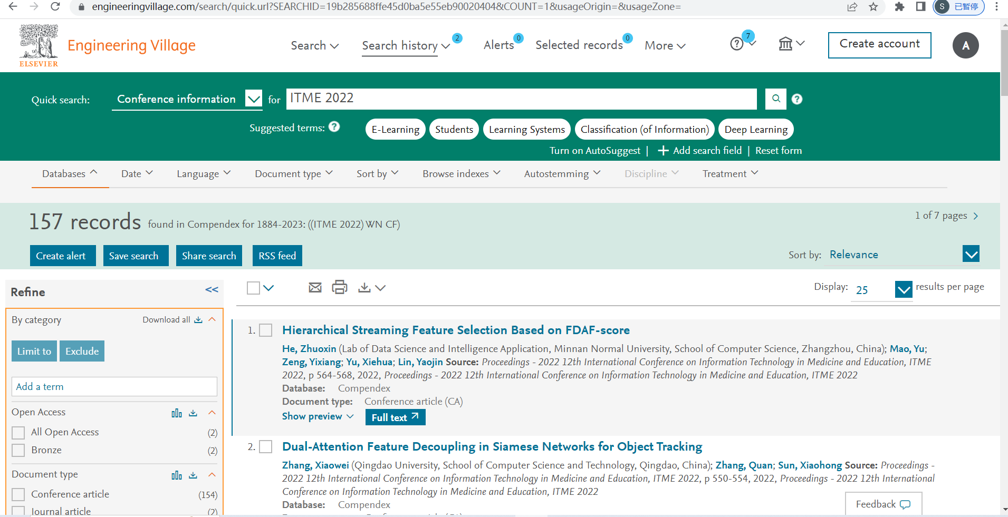Open the Sort by Relevance dropdown
This screenshot has height=517, width=1008.
(971, 255)
